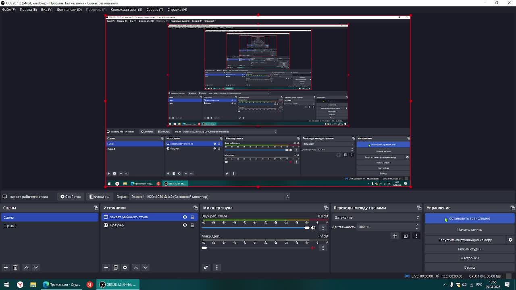Add a new scene with the plus icon

tap(6, 267)
